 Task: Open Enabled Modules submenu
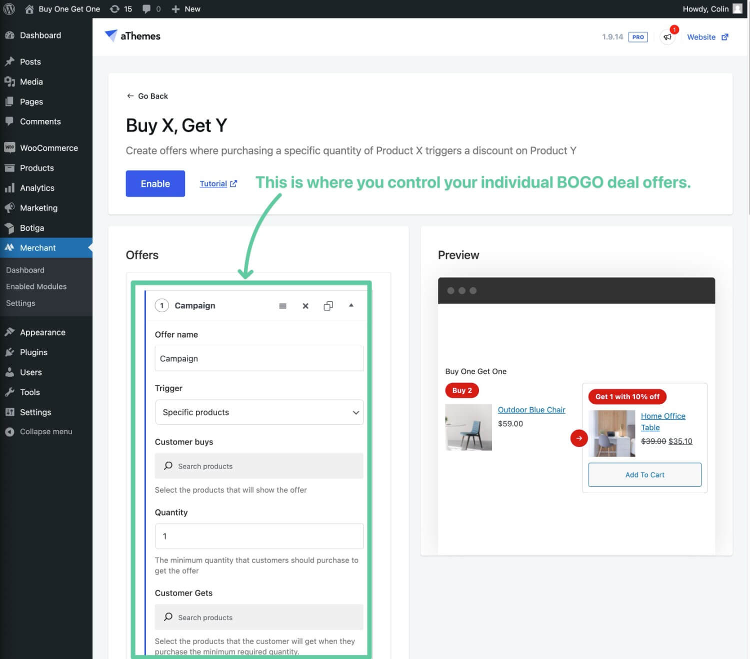tap(36, 287)
